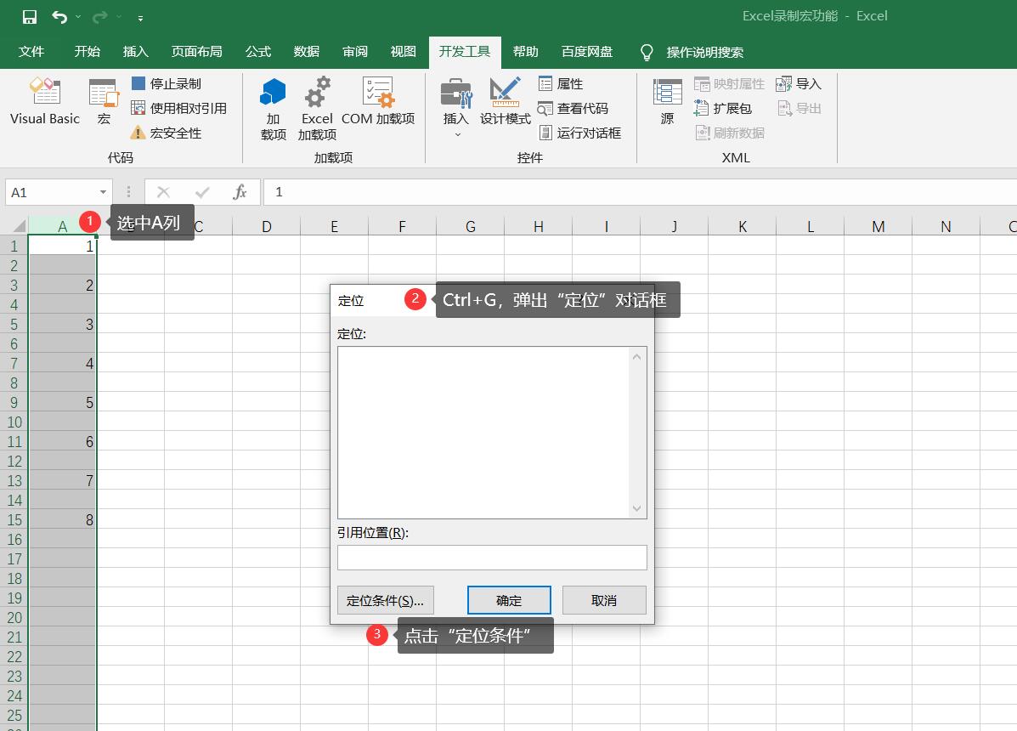Click the Select All corner triangle
This screenshot has width=1017, height=731.
[19, 226]
